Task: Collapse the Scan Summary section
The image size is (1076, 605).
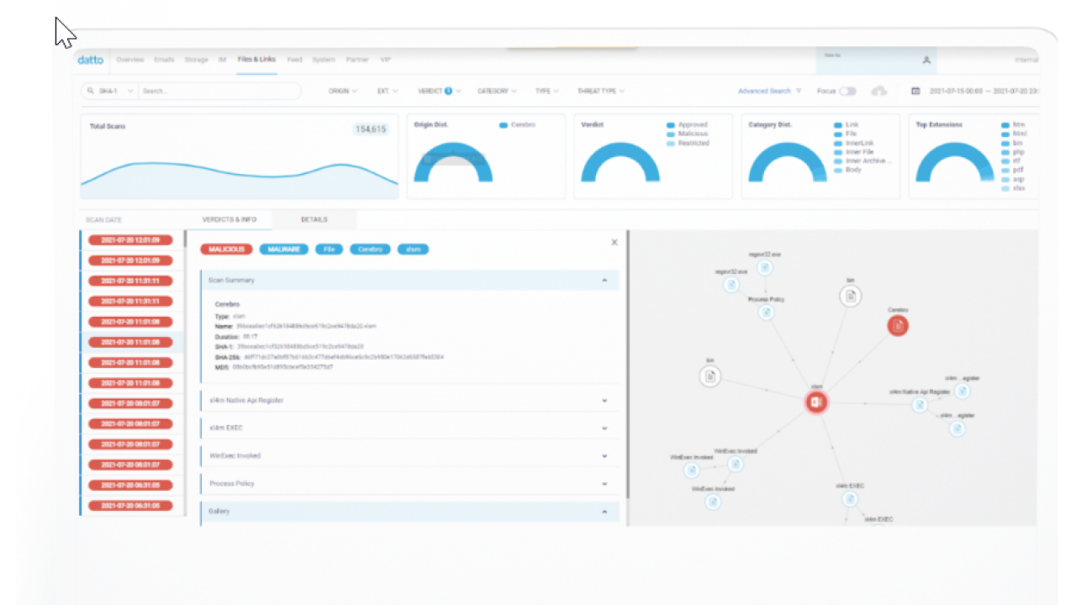Action: [x=604, y=281]
